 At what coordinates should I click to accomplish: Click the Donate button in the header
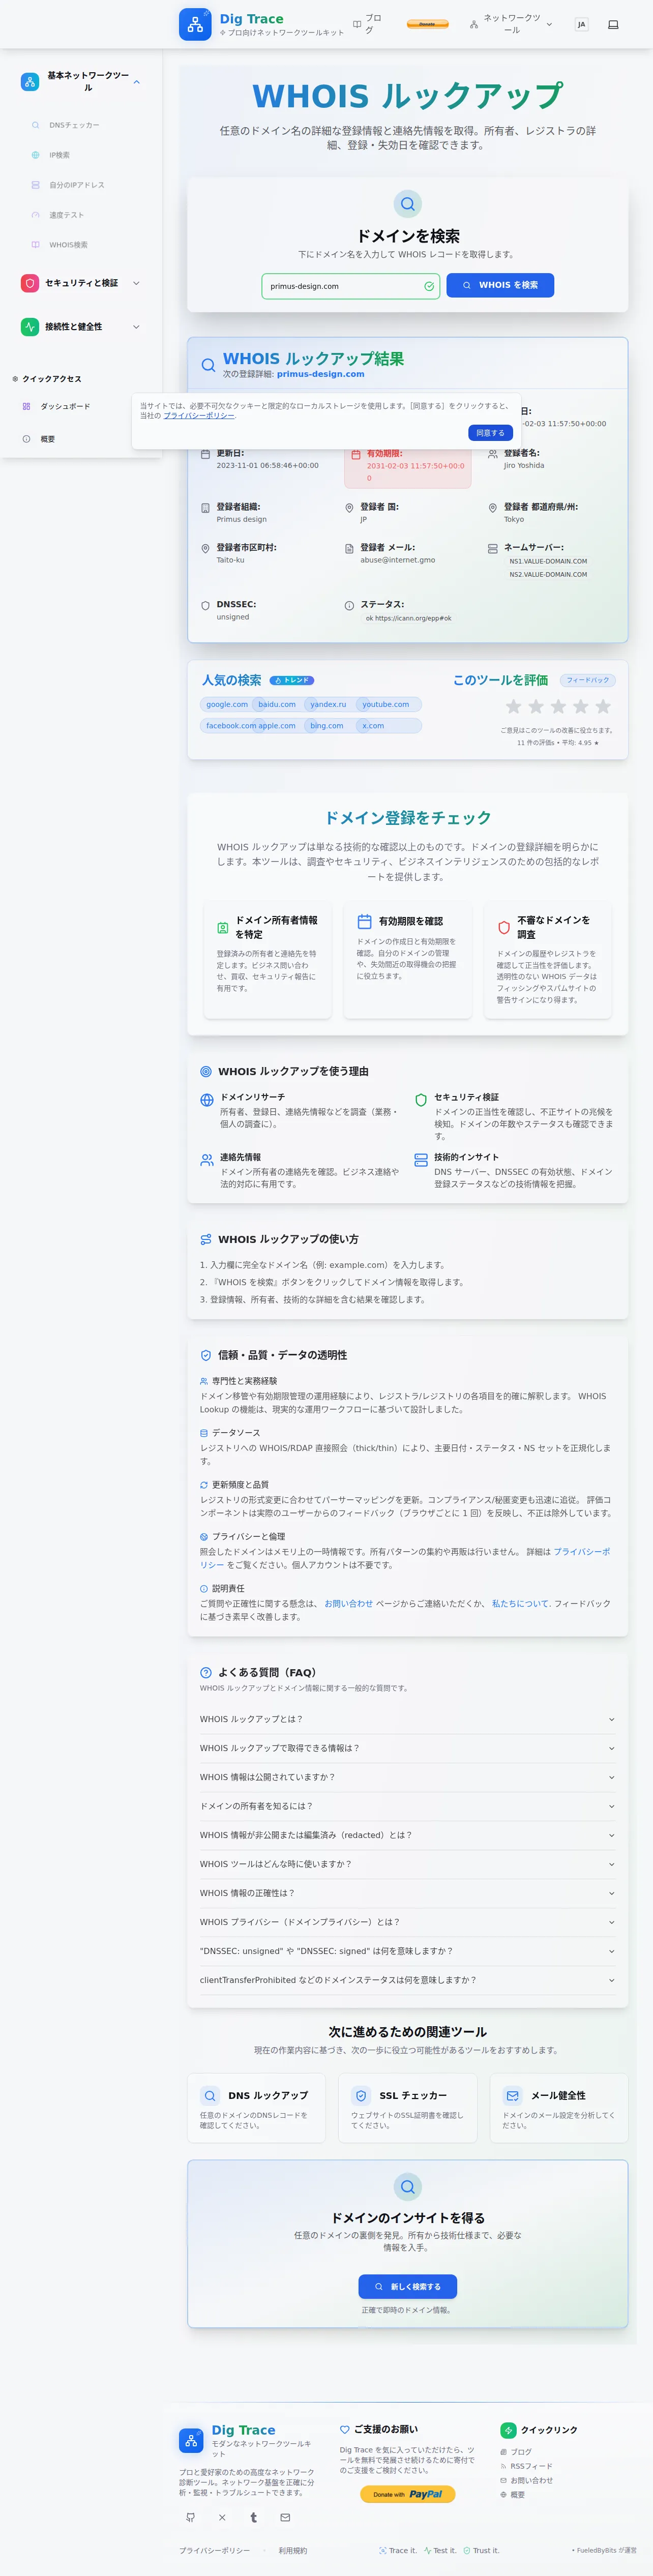pos(427,24)
